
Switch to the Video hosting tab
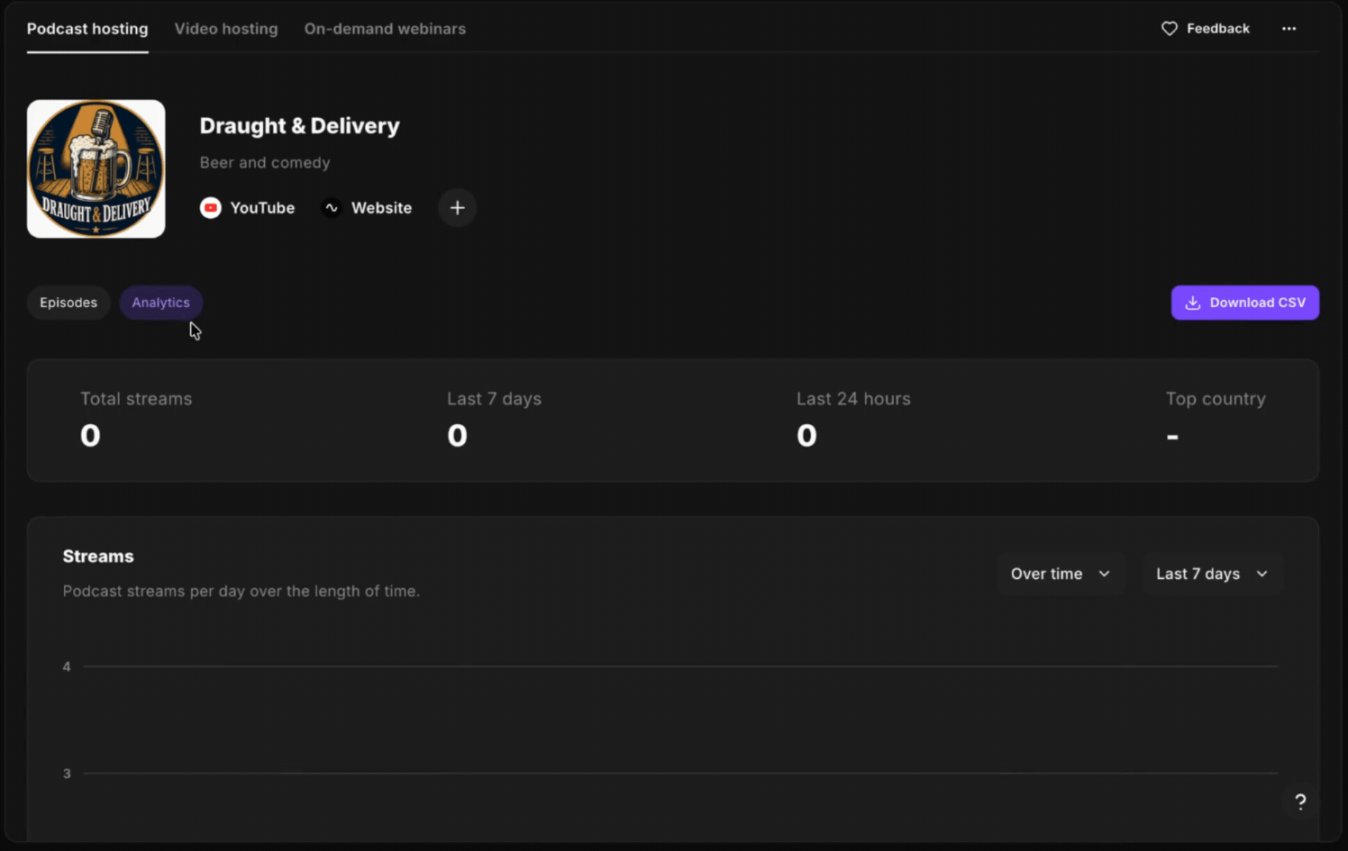pyautogui.click(x=226, y=29)
